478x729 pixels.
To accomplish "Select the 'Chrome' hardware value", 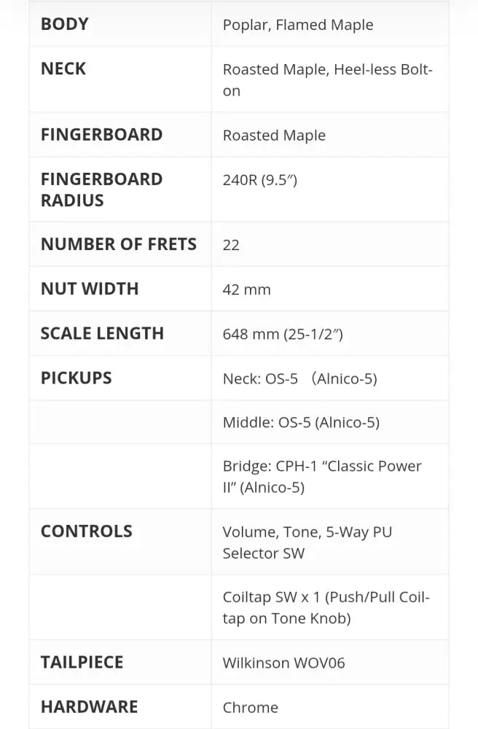I will [x=250, y=707].
